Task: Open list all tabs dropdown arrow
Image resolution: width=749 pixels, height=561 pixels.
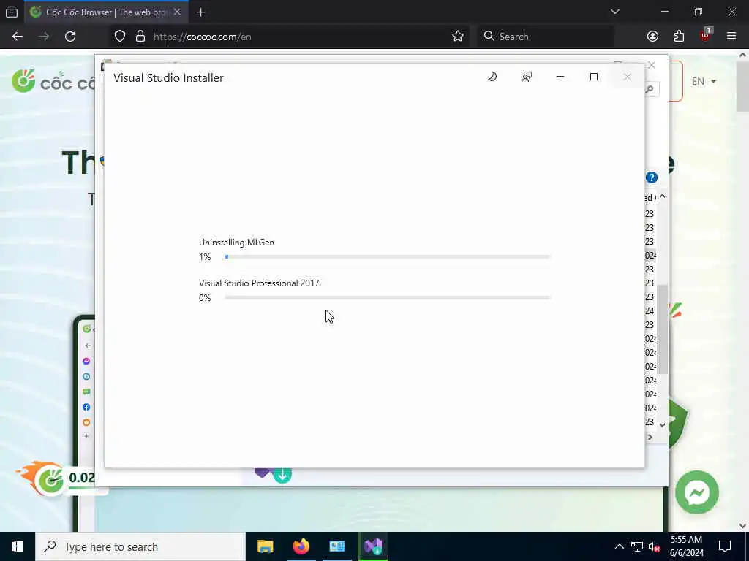Action: [x=615, y=12]
